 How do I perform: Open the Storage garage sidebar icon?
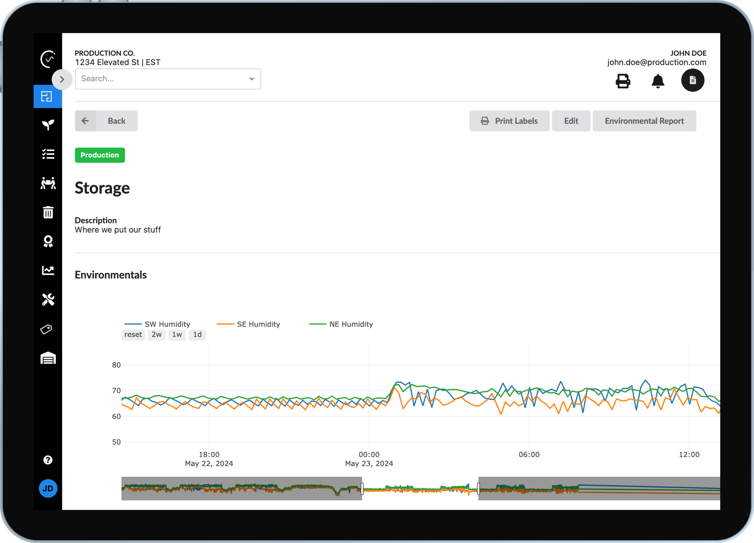pyautogui.click(x=48, y=358)
